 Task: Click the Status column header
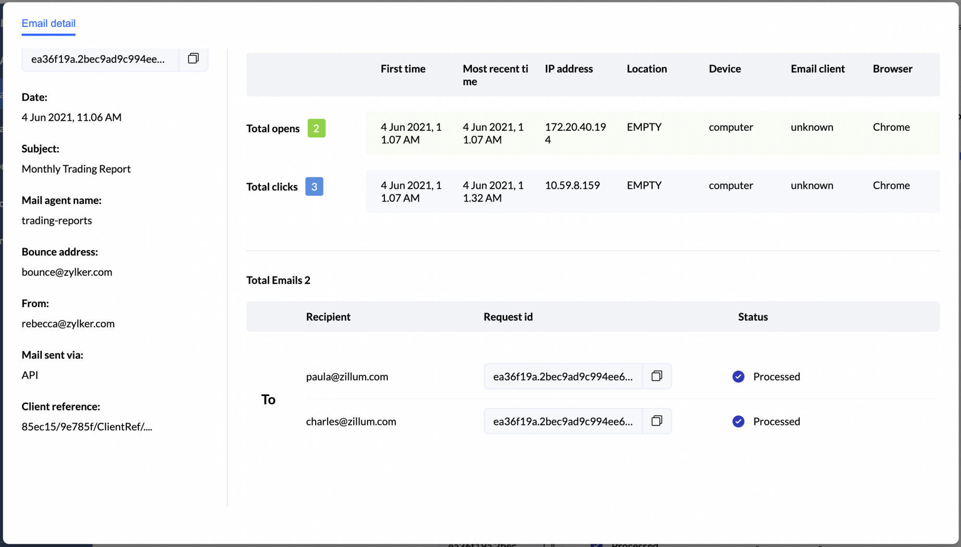click(752, 317)
